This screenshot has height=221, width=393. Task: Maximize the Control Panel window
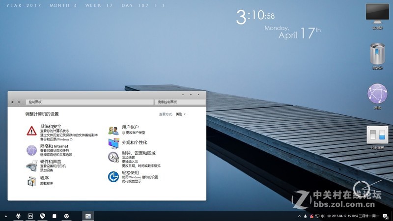(191, 95)
